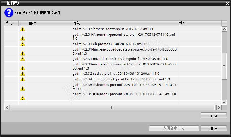Close the 上传预览 dialog

click(x=227, y=4)
